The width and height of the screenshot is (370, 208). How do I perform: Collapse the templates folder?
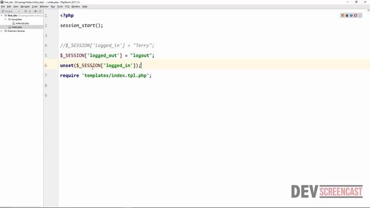pos(5,19)
